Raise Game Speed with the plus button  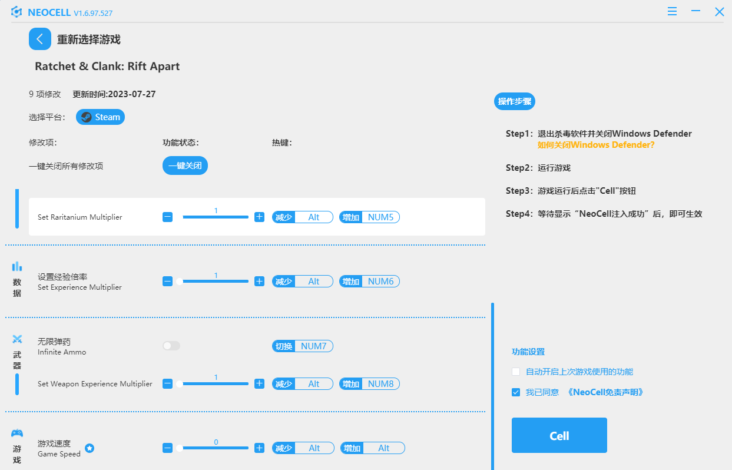[x=259, y=448]
